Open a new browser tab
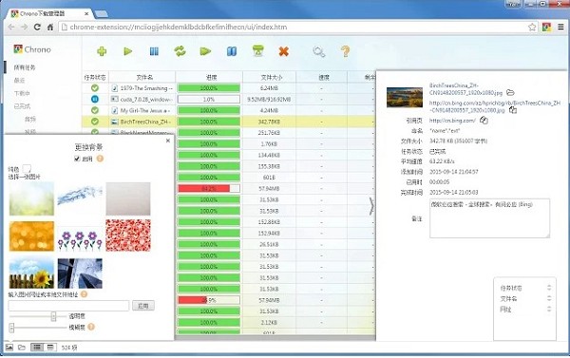 point(101,14)
